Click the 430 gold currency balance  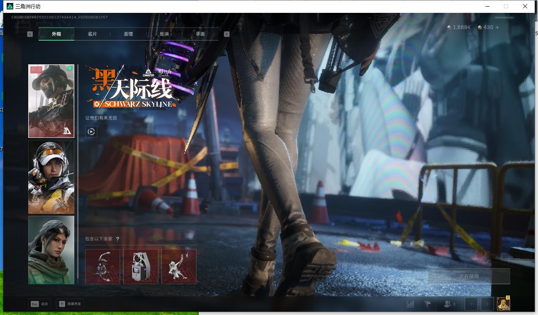pyautogui.click(x=485, y=27)
